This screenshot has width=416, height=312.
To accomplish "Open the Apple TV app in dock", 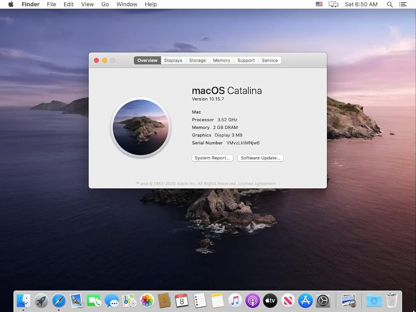I will point(270,300).
